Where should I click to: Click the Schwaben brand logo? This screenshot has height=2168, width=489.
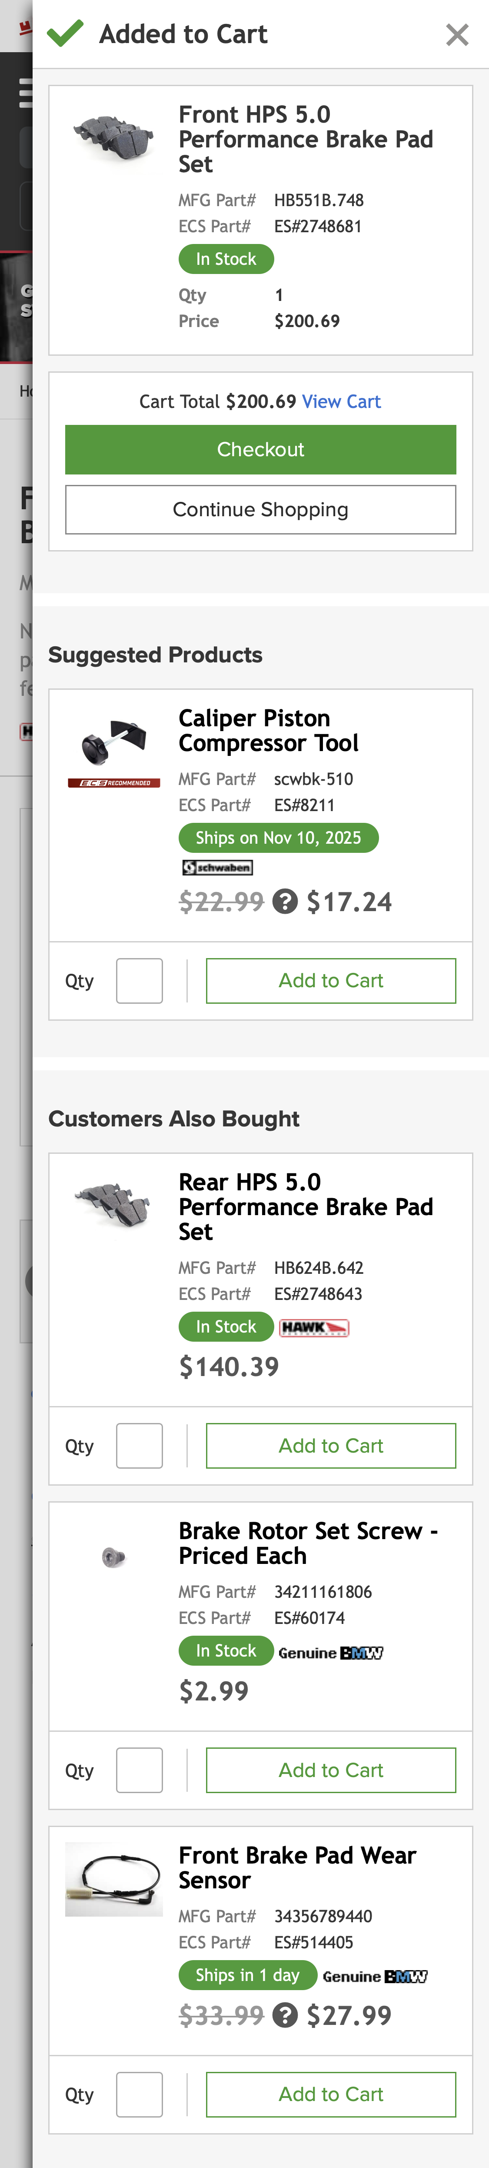pos(217,868)
